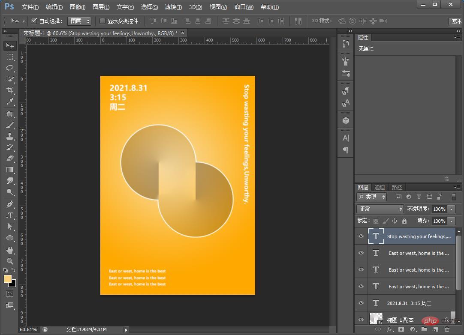Viewport: 464px width, 335px height.
Task: Uncheck the 自动选择 checkbox
Action: (x=34, y=21)
